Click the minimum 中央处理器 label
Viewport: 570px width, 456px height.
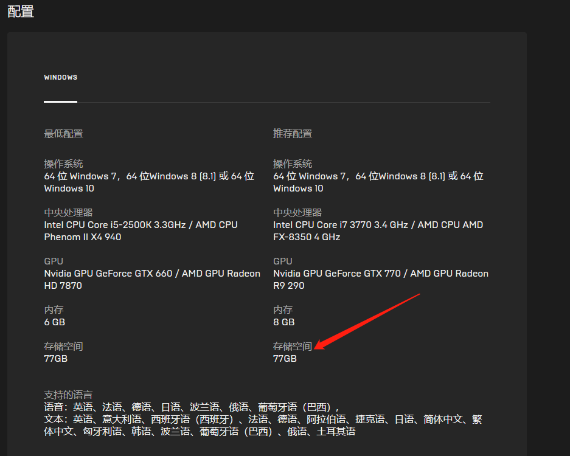[68, 213]
